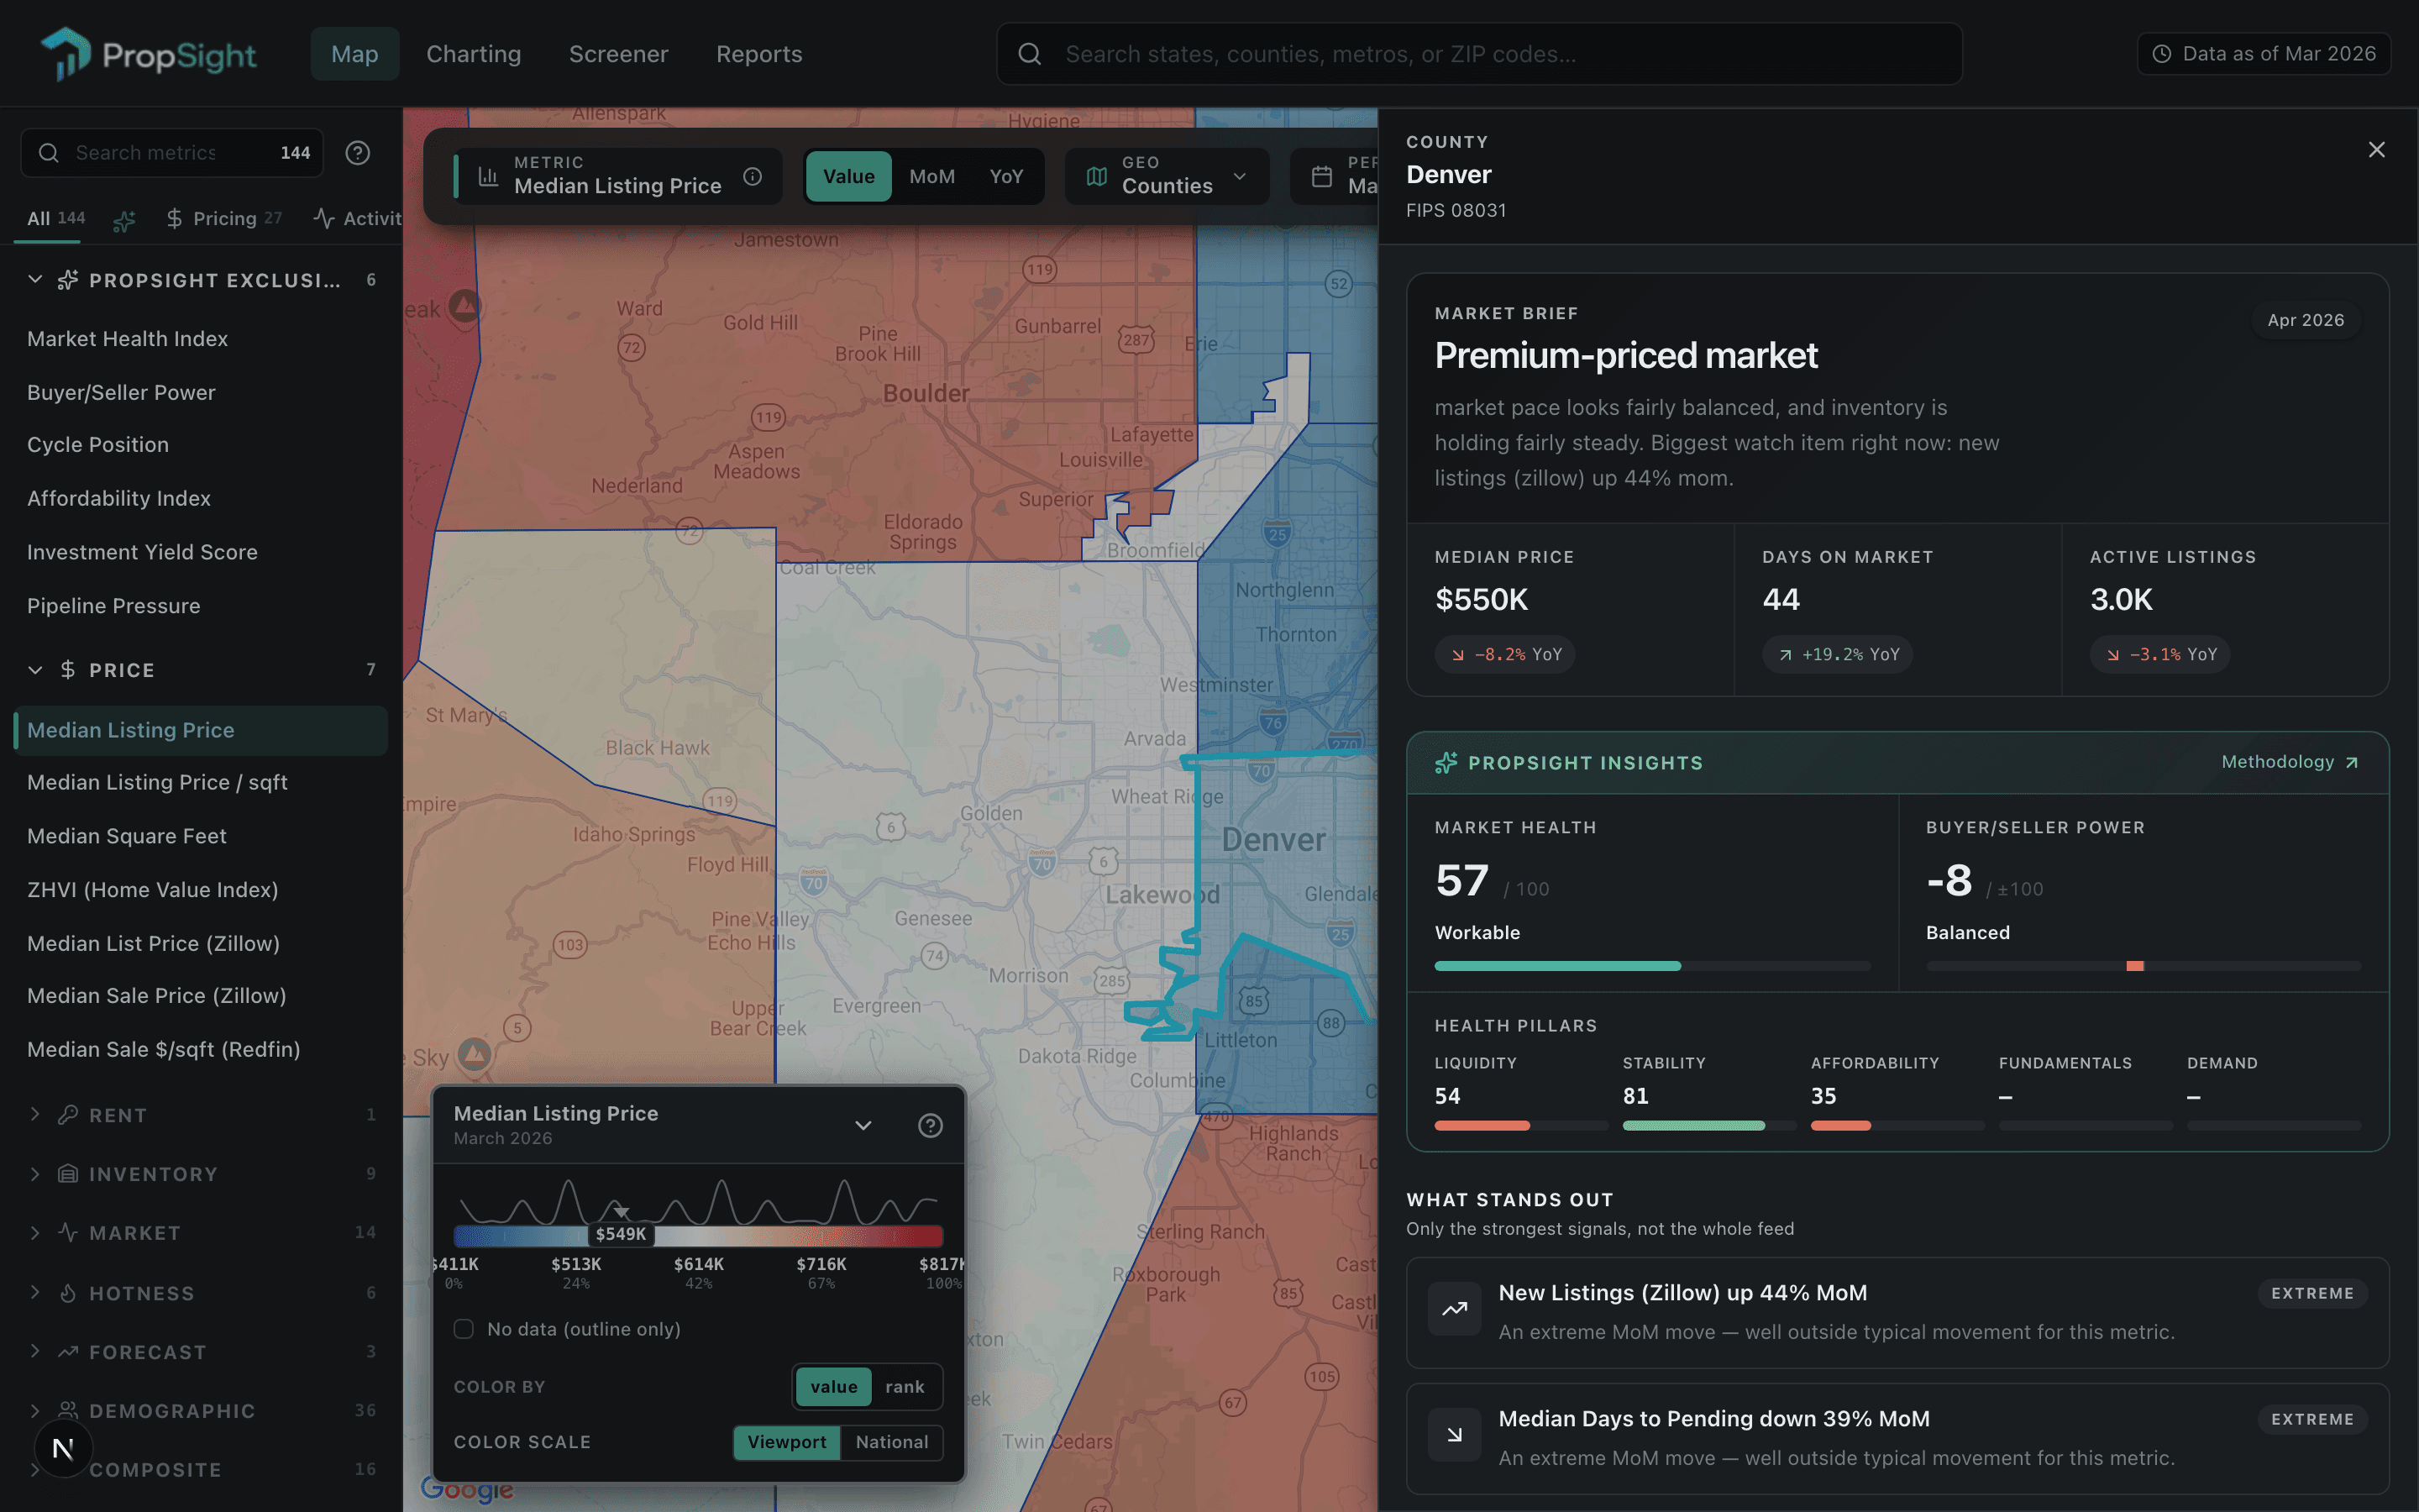Open the Screener tab
Image resolution: width=2419 pixels, height=1512 pixels.
pyautogui.click(x=619, y=54)
